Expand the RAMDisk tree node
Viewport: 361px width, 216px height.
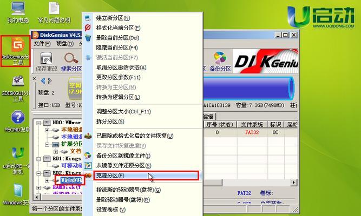pyautogui.click(x=38, y=188)
